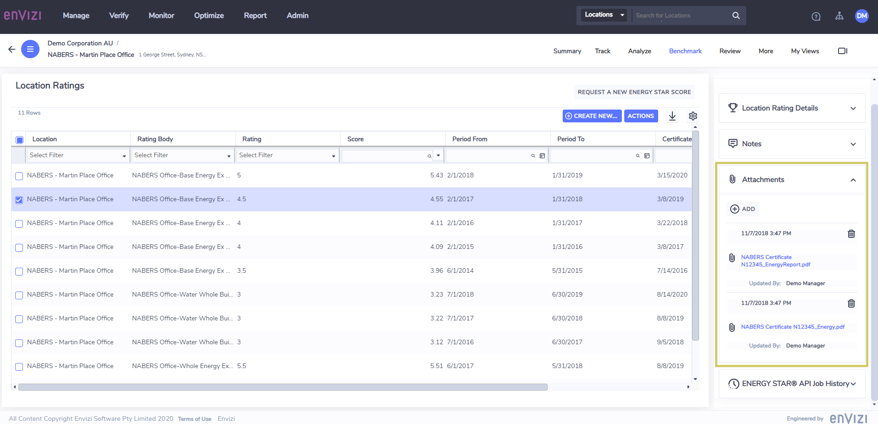The height and width of the screenshot is (424, 878).
Task: Click the search magnifier icon in header
Action: pos(736,16)
